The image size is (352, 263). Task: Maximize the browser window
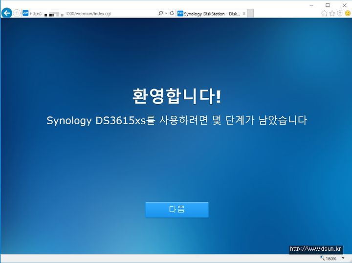(x=328, y=5)
